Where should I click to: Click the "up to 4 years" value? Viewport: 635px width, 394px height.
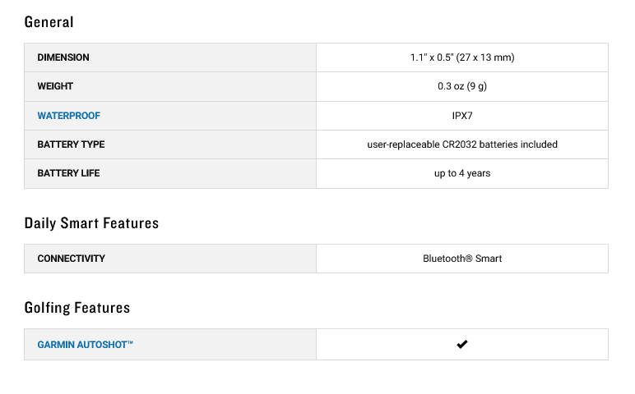462,173
